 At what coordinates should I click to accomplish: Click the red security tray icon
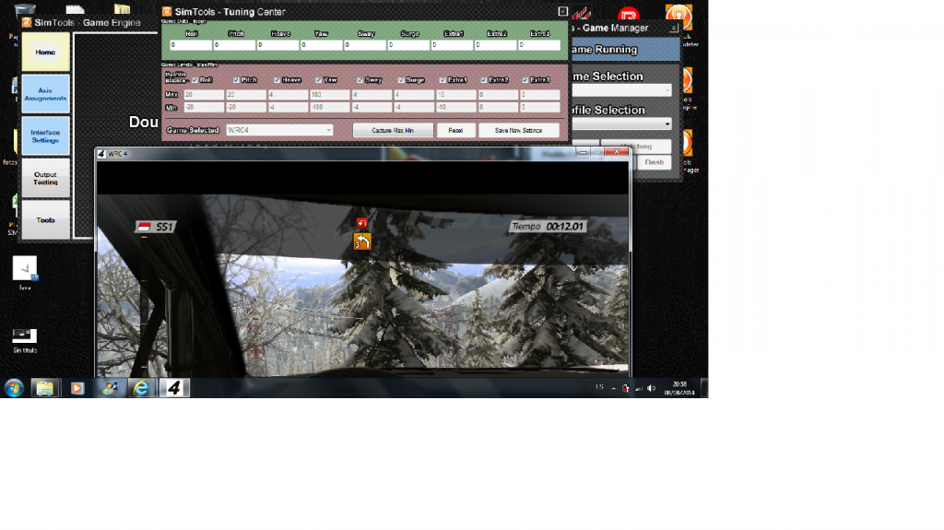(x=626, y=388)
